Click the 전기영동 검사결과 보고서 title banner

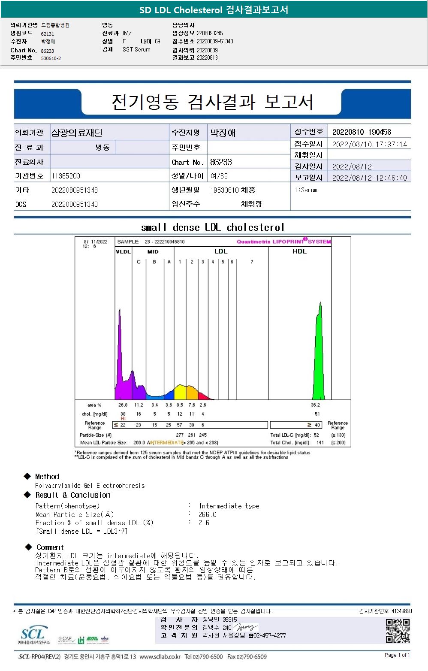click(212, 102)
